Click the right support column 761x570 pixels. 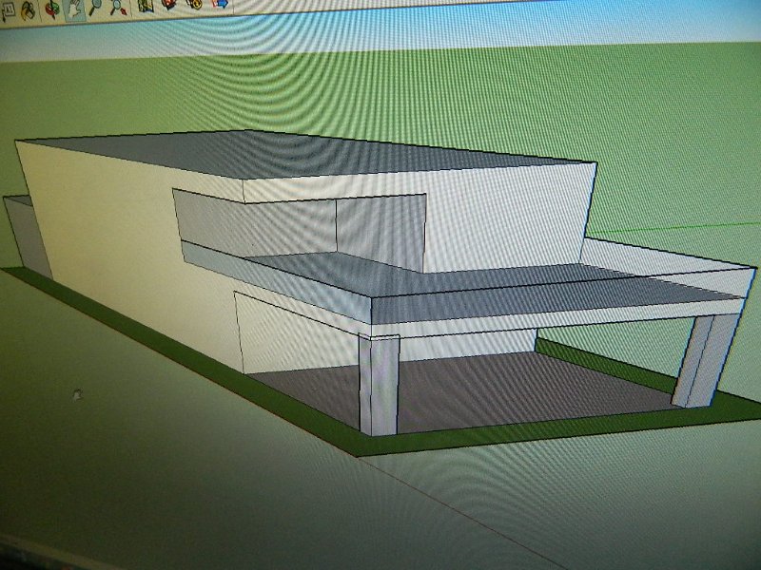point(704,359)
